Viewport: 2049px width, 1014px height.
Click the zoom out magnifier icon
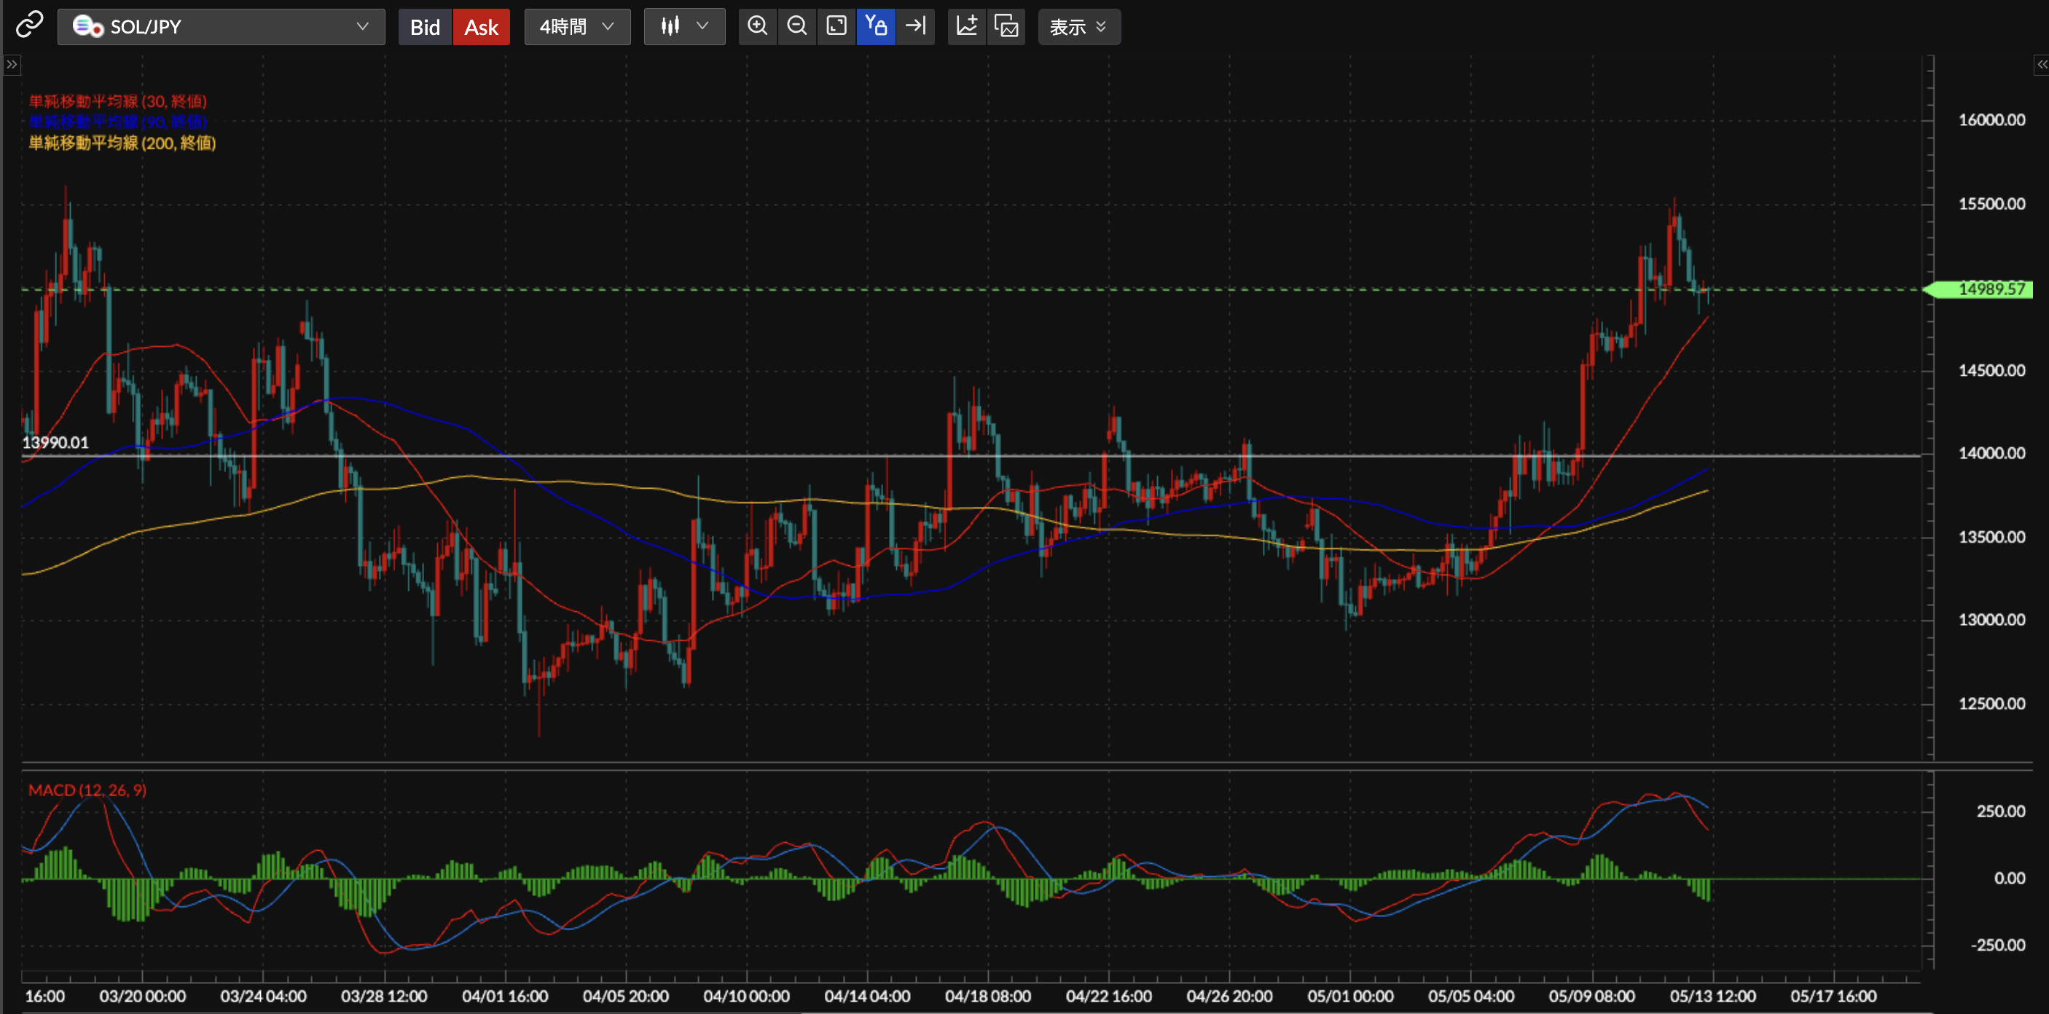[797, 26]
